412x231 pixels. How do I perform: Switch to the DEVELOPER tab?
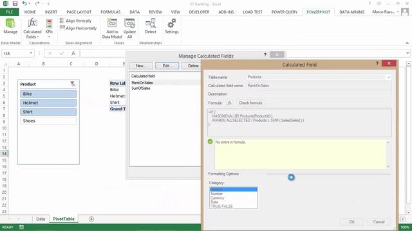(199, 12)
